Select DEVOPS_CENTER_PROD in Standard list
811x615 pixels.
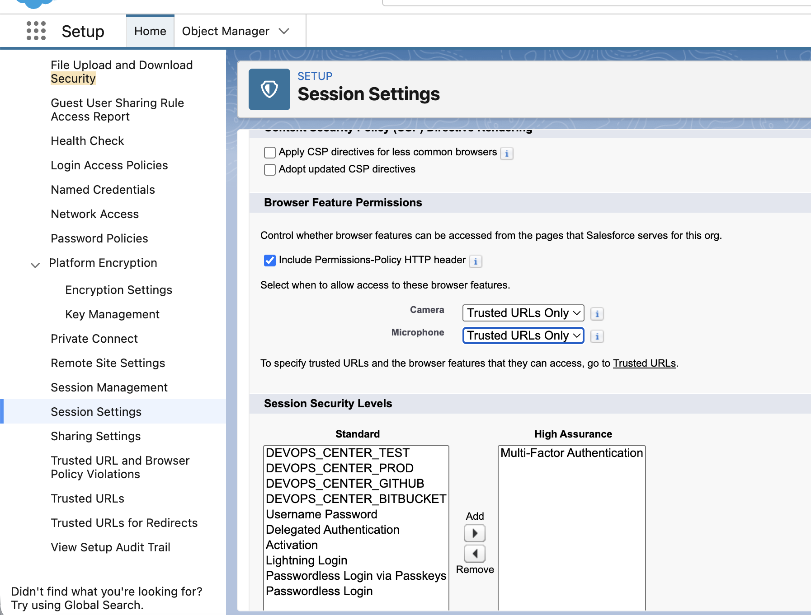point(356,468)
